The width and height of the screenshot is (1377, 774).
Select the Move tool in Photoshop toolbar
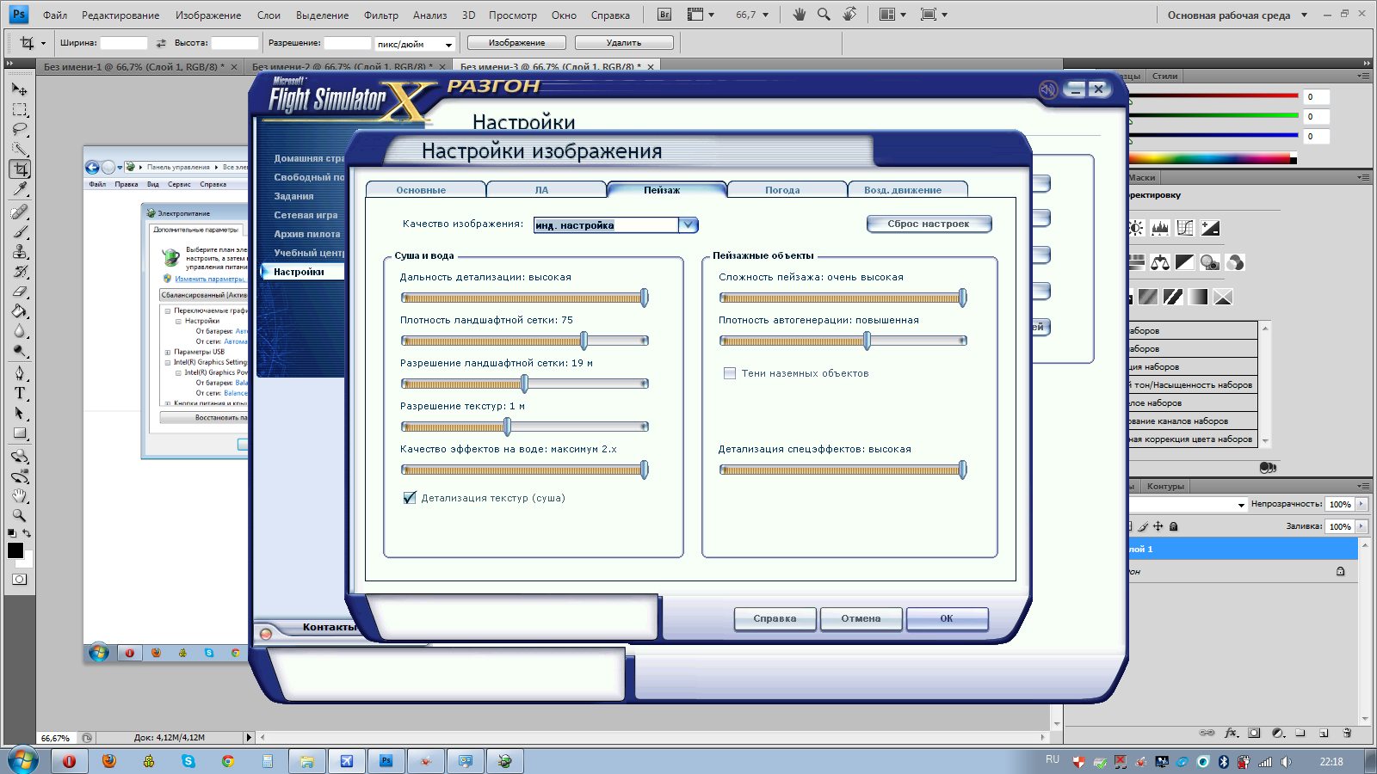pyautogui.click(x=19, y=89)
